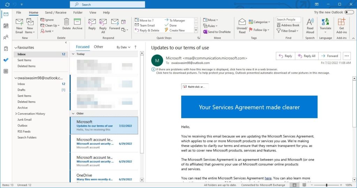The image size is (357, 188).
Task: Open Calendar from the left sidebar
Action: tap(6, 26)
